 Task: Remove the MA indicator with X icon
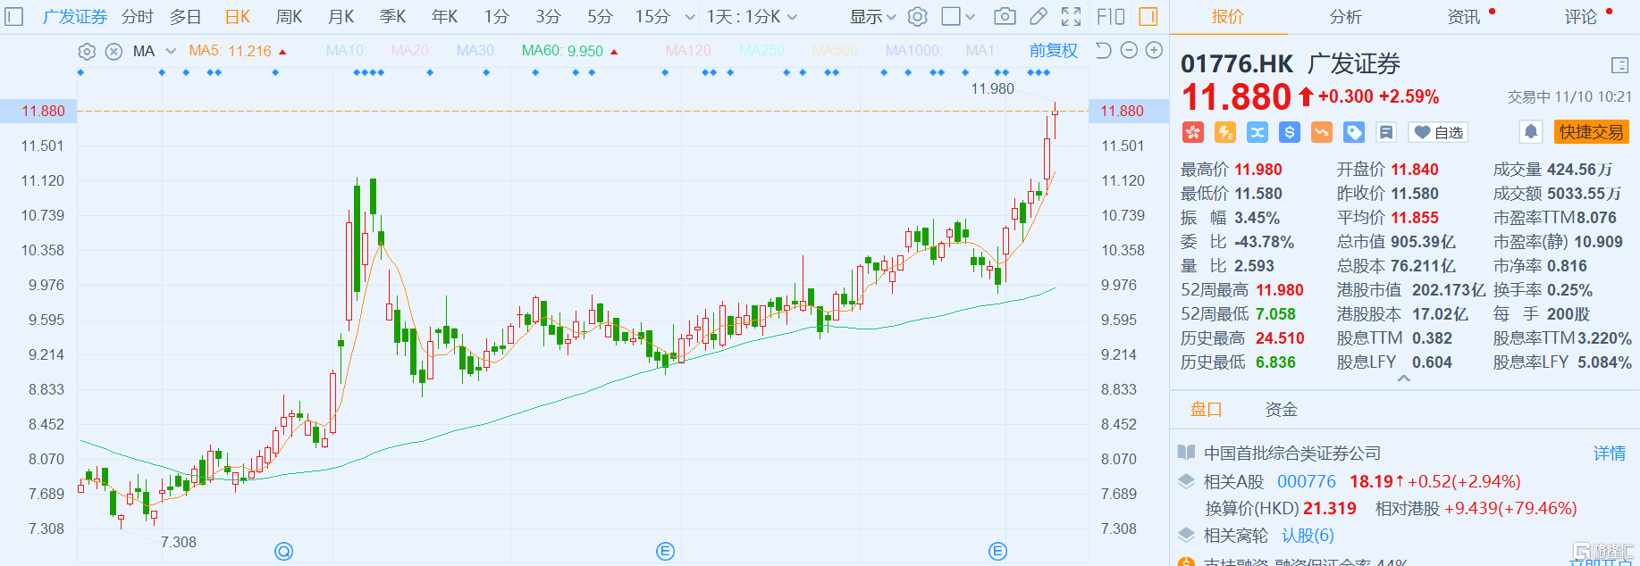[114, 52]
